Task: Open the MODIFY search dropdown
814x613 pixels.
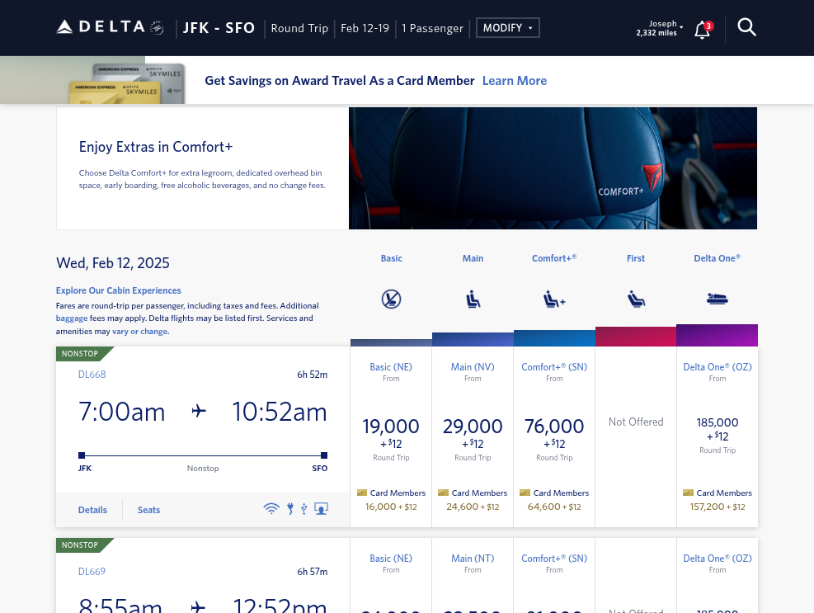Action: point(508,28)
